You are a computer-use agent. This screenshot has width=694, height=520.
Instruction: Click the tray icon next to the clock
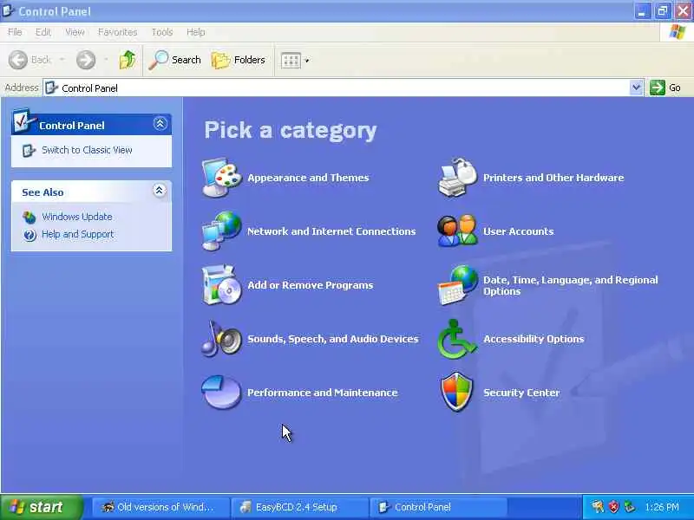coord(629,507)
